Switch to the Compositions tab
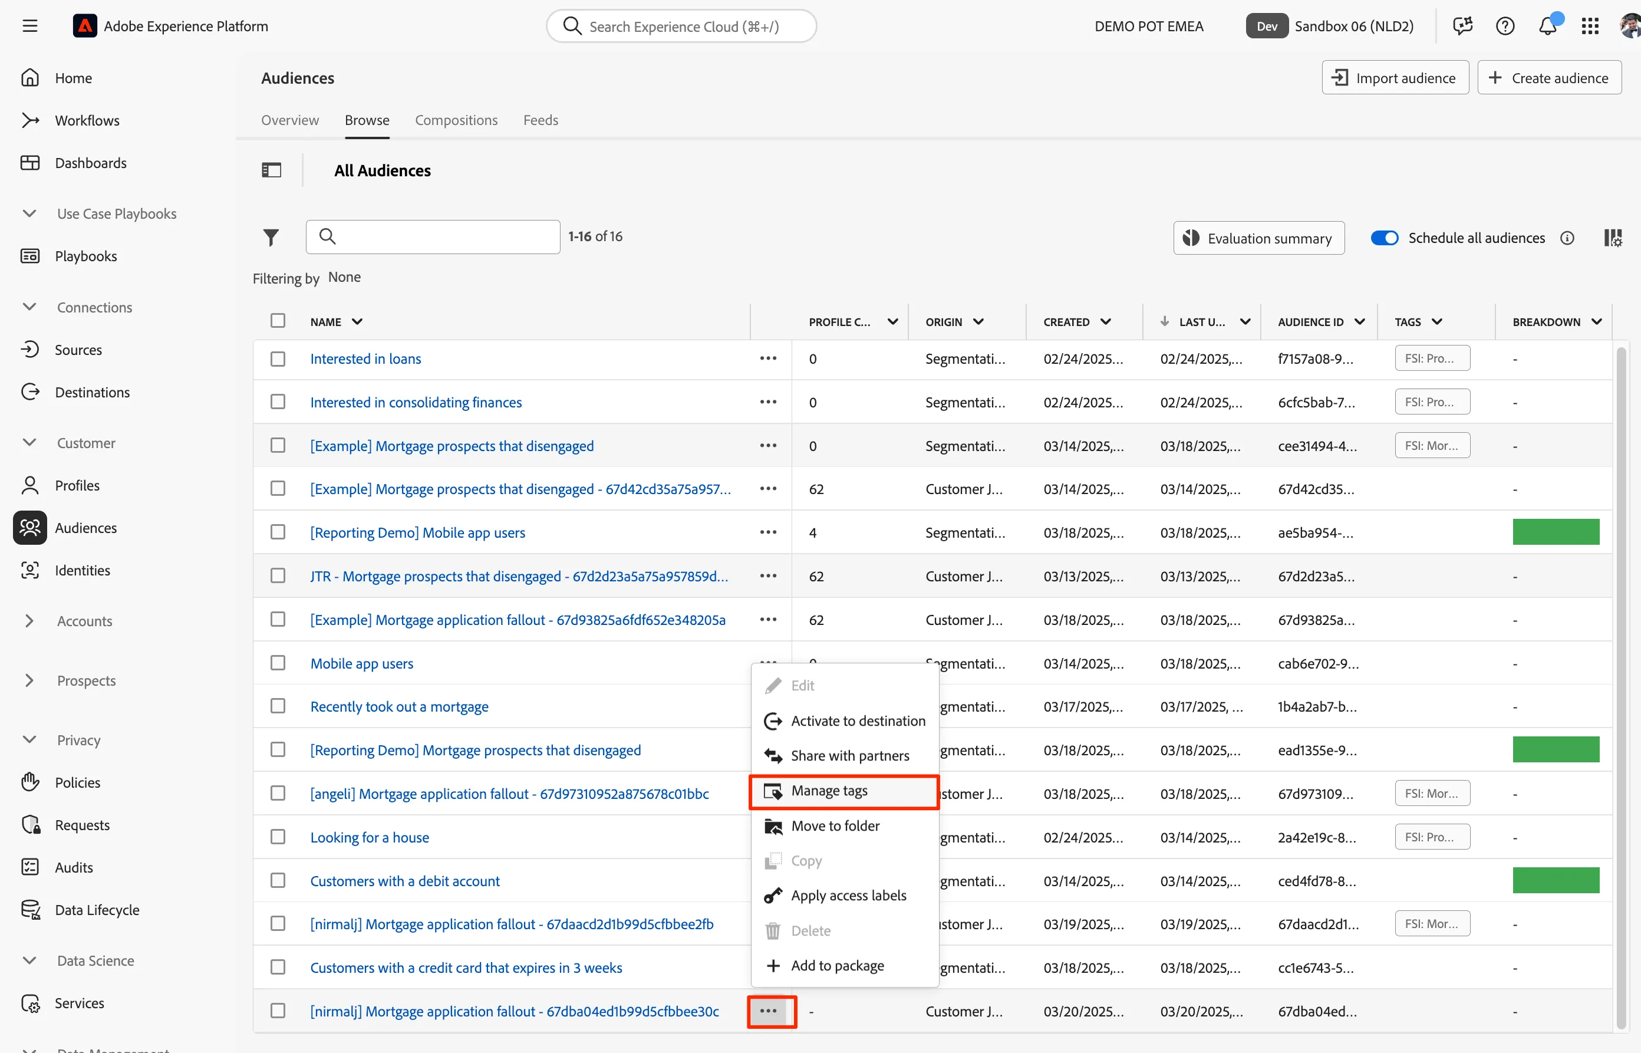 pos(456,120)
